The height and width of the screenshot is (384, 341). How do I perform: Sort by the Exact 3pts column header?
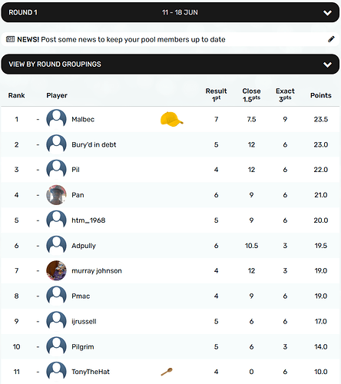(285, 95)
